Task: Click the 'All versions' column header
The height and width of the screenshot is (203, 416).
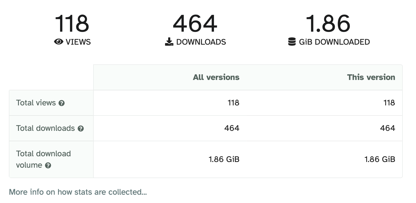Action: pos(216,77)
